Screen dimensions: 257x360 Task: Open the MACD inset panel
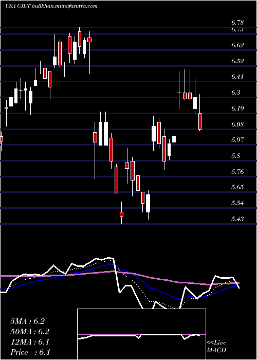(141, 334)
